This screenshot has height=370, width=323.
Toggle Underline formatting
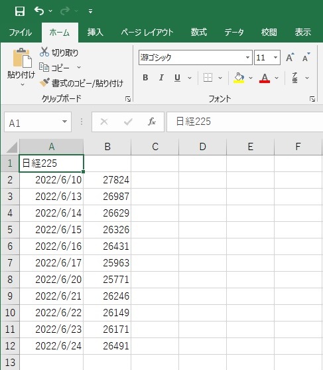pyautogui.click(x=177, y=78)
